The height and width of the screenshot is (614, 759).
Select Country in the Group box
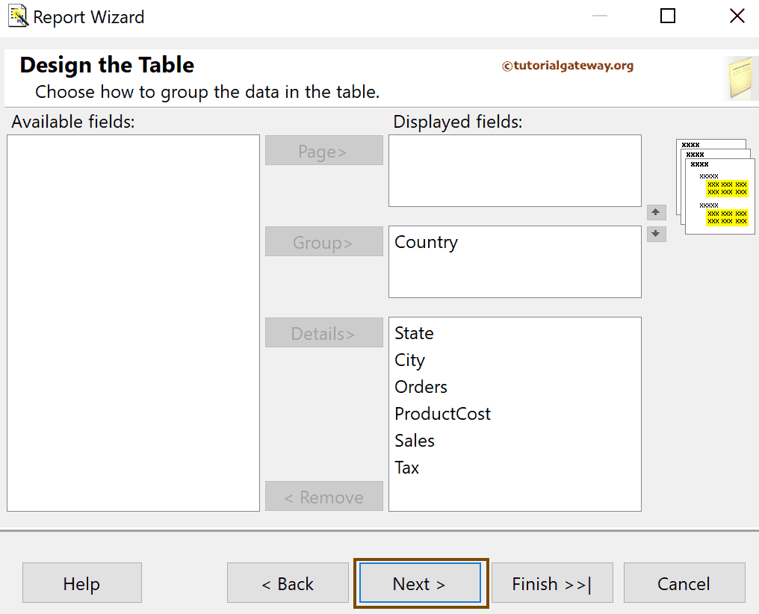pos(426,242)
